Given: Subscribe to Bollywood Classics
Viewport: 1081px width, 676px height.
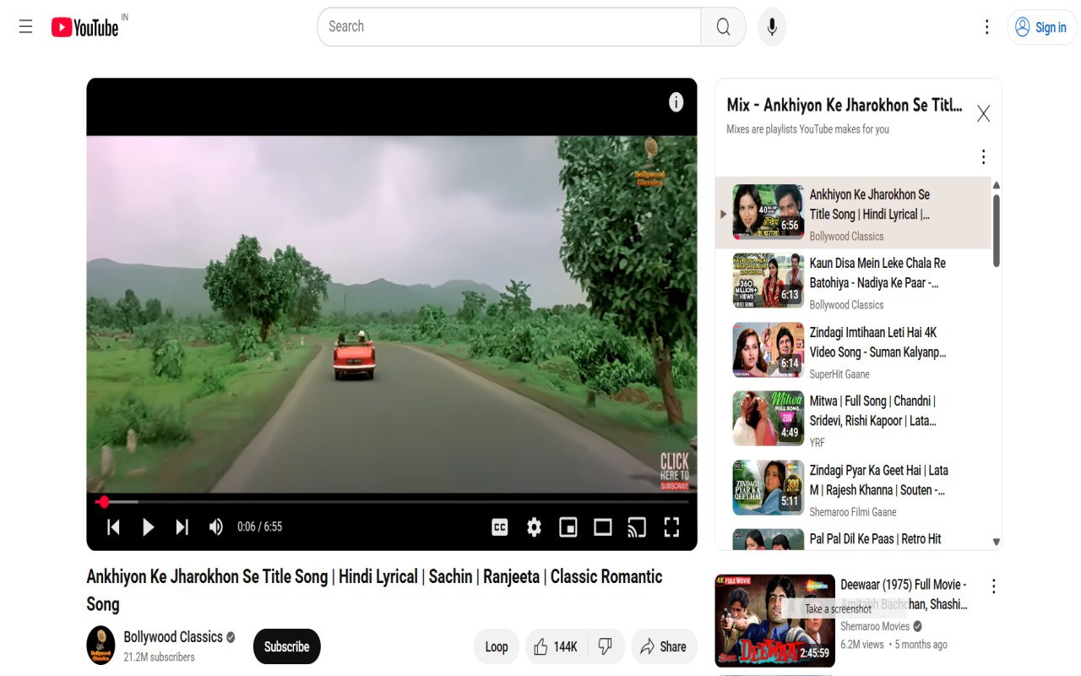Looking at the screenshot, I should [286, 646].
